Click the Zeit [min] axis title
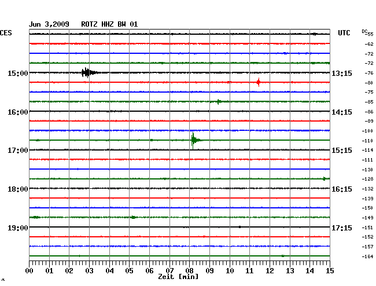The image size is (376, 286). point(178,277)
